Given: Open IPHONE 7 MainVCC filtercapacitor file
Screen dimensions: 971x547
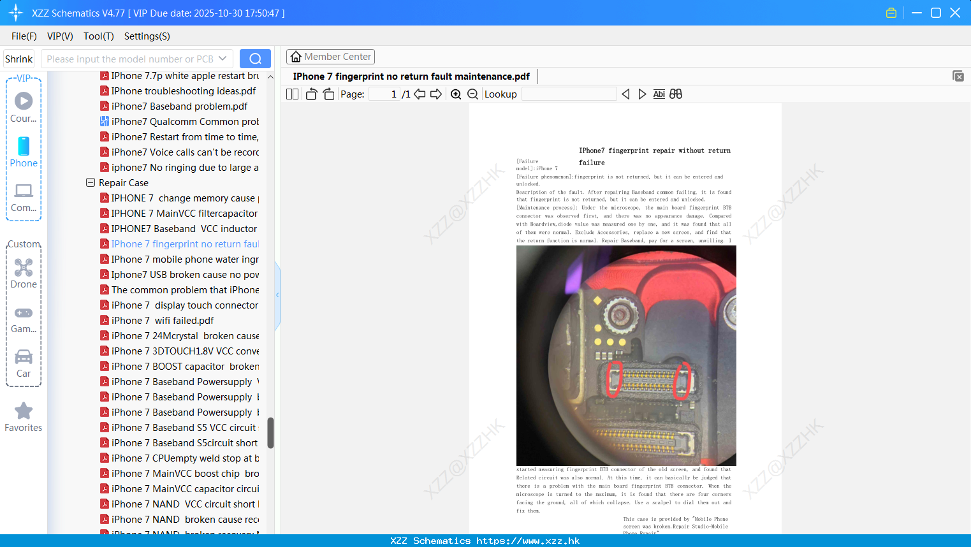Looking at the screenshot, I should click(179, 214).
